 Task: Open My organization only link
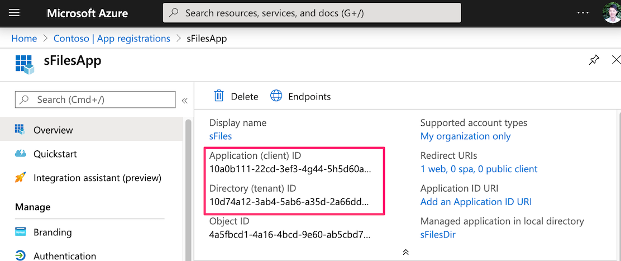coord(465,136)
